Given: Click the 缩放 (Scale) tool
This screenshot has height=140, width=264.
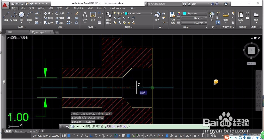Looking at the screenshot, I should pos(60,23).
